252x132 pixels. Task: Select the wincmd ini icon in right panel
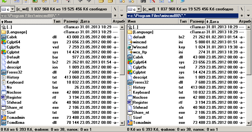click(x=130, y=42)
